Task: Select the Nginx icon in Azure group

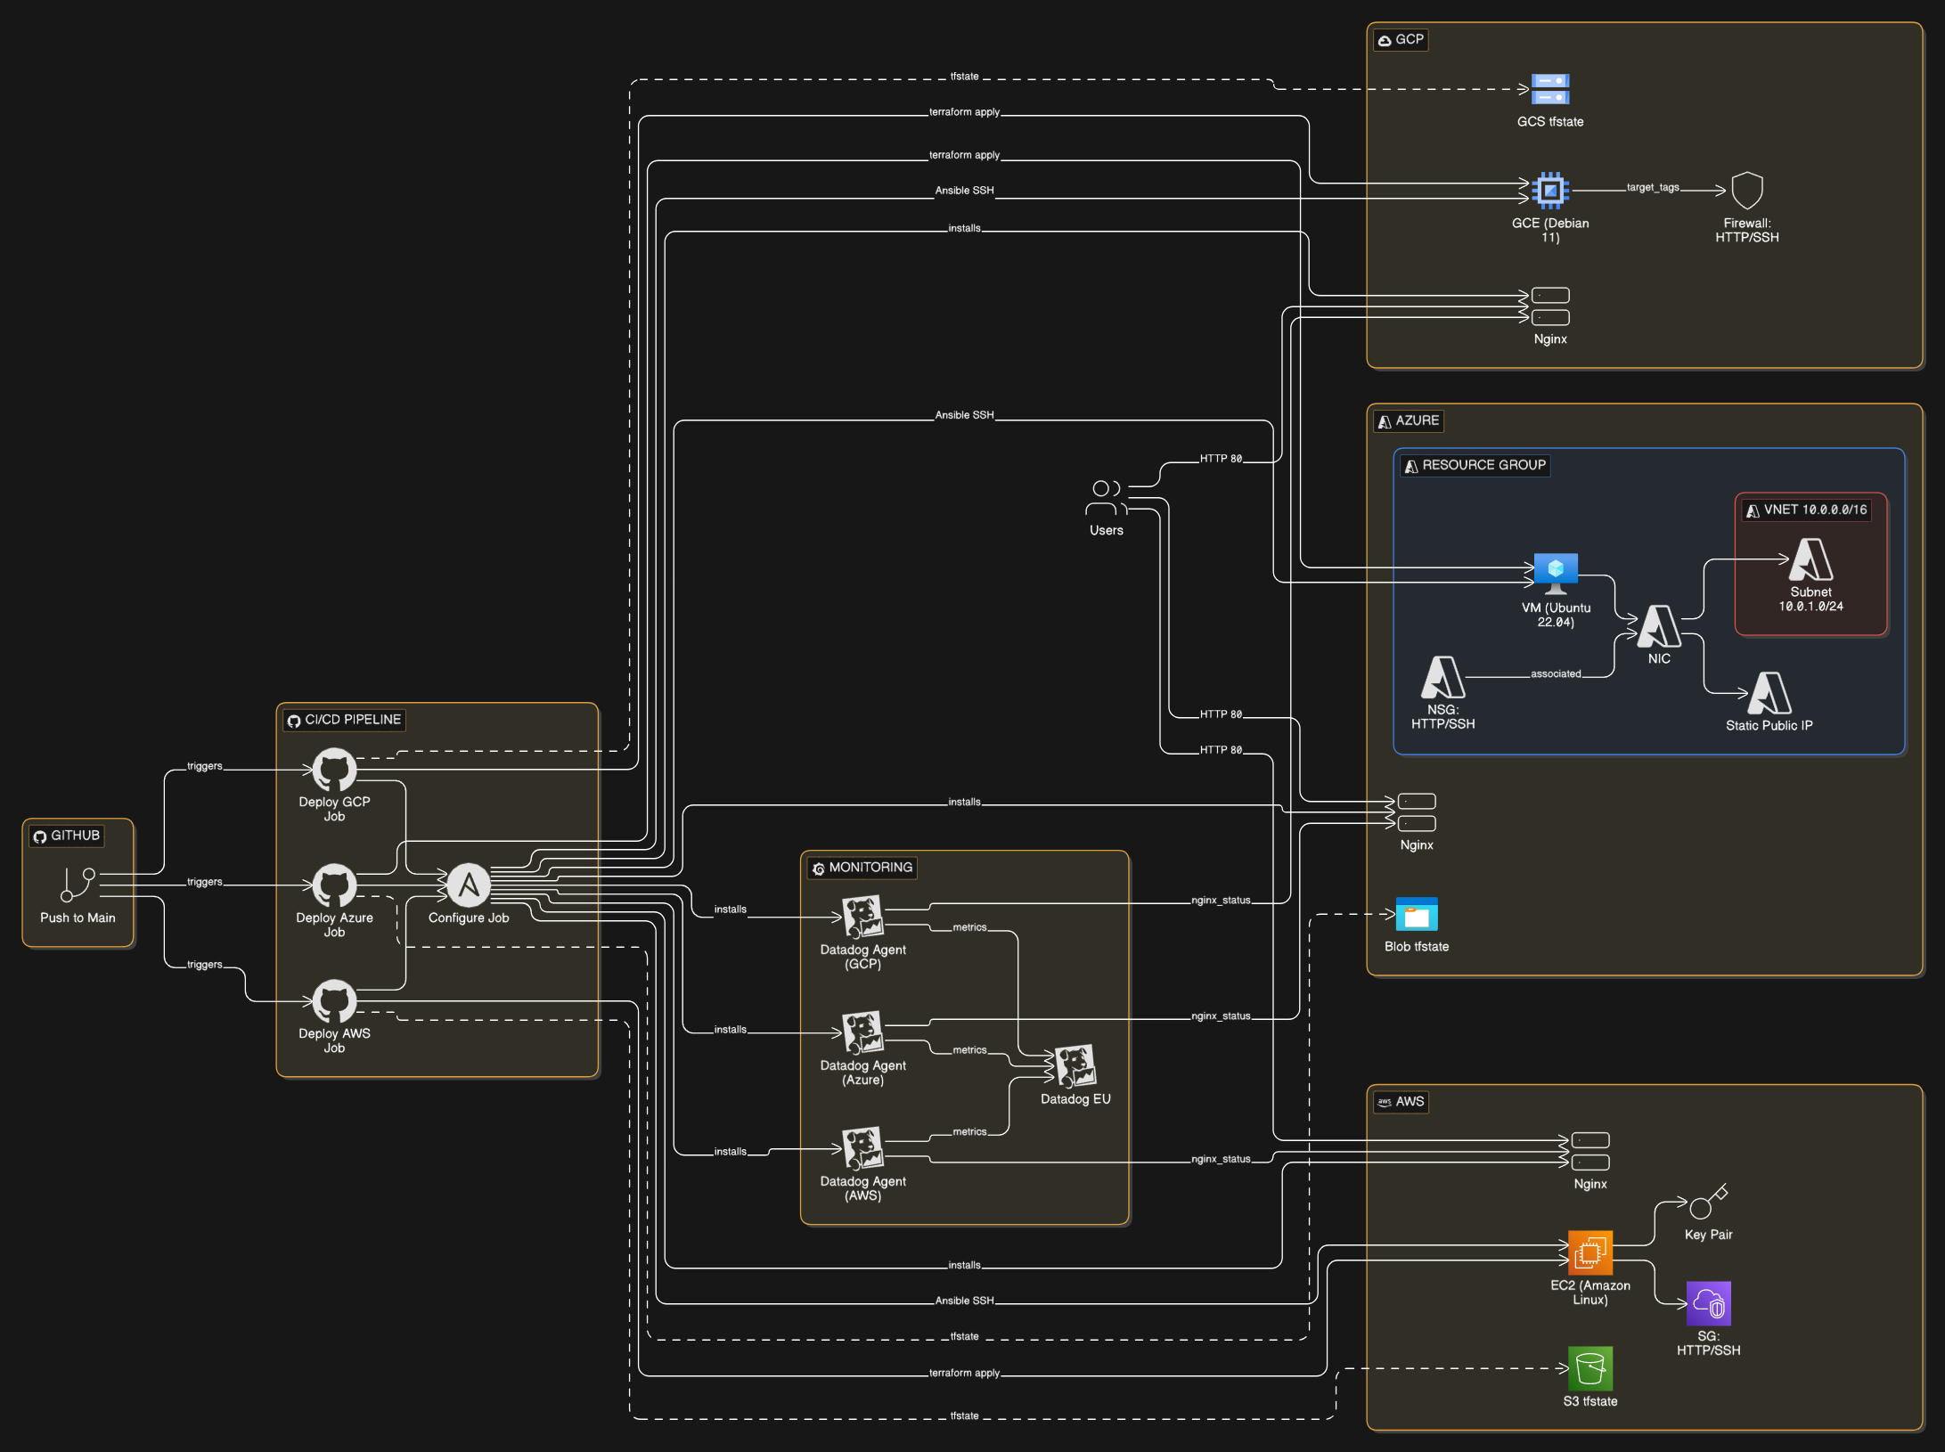Action: (x=1417, y=812)
